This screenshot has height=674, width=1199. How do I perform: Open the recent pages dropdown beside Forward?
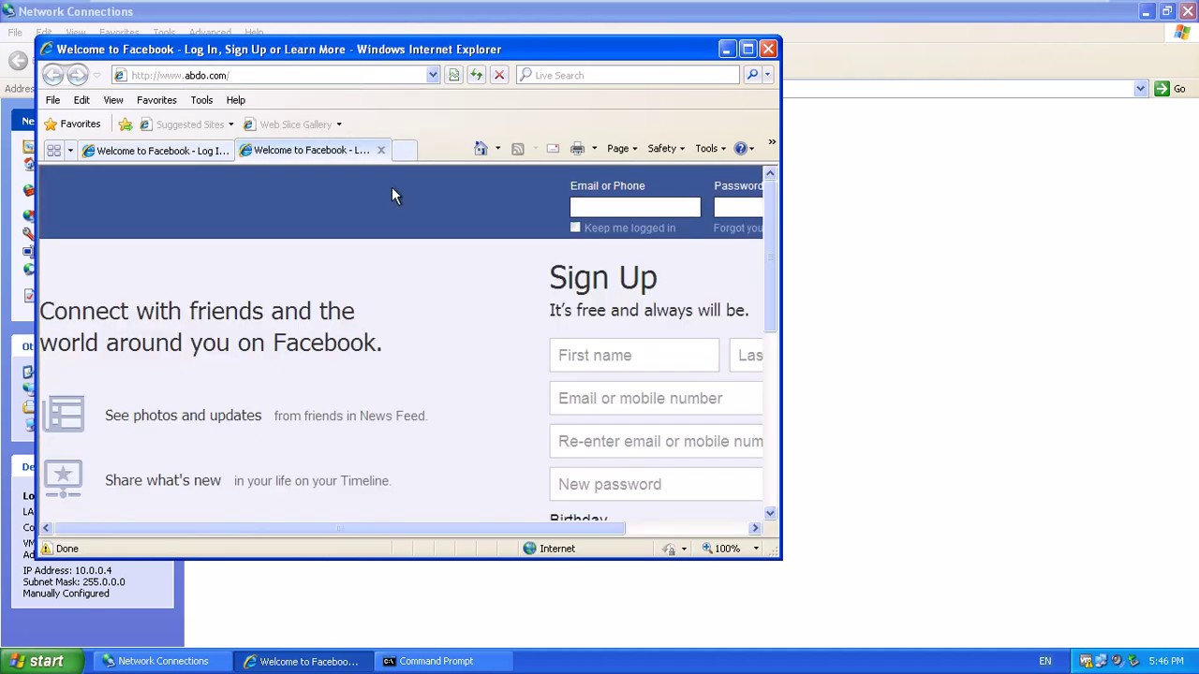click(x=96, y=76)
